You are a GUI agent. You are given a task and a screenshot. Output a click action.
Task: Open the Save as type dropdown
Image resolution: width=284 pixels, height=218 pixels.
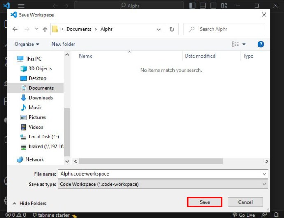pyautogui.click(x=163, y=184)
